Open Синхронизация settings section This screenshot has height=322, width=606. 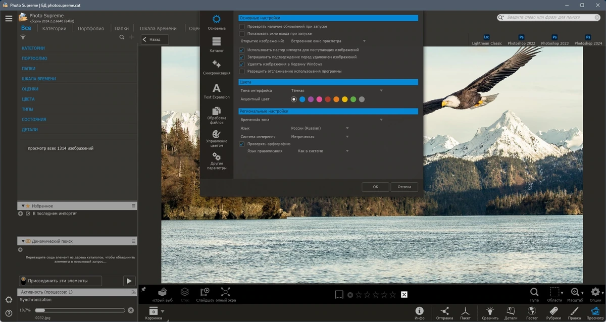point(217,68)
